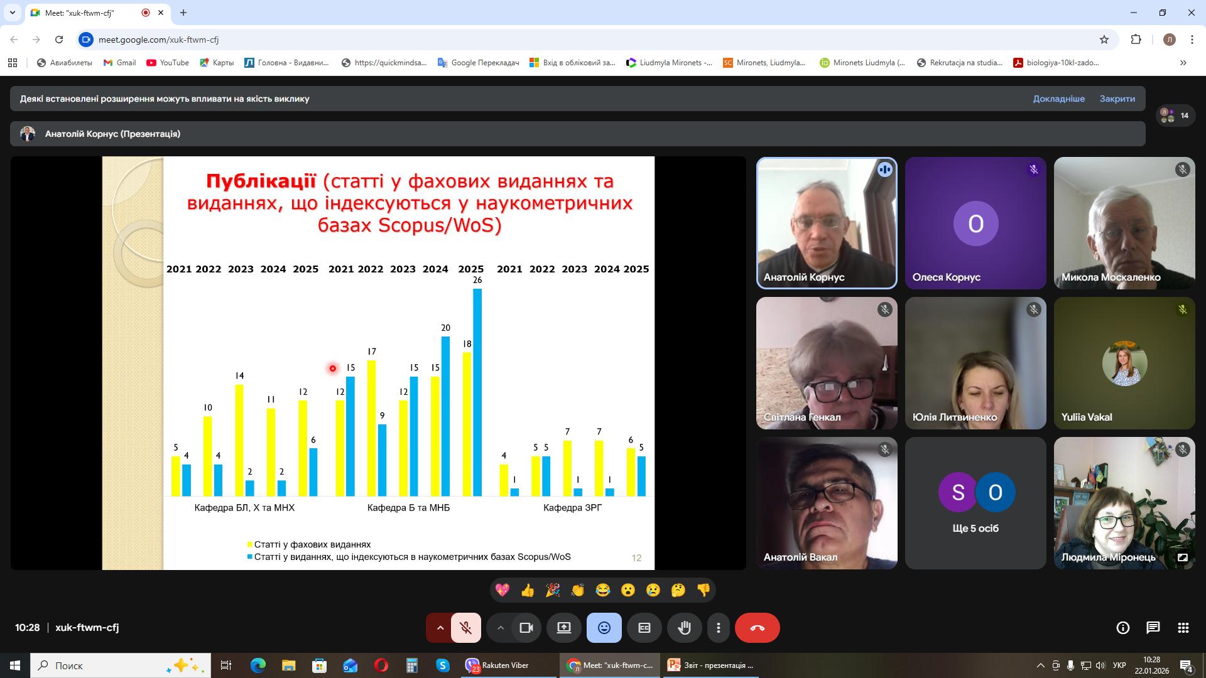Image resolution: width=1206 pixels, height=678 pixels.
Task: Open Rakuten Viber from taskbar
Action: (496, 665)
